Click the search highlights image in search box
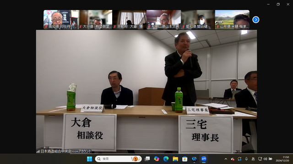 click(136, 159)
